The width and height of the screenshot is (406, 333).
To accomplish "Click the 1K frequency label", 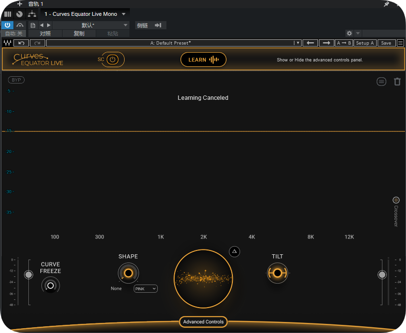I will (x=161, y=237).
